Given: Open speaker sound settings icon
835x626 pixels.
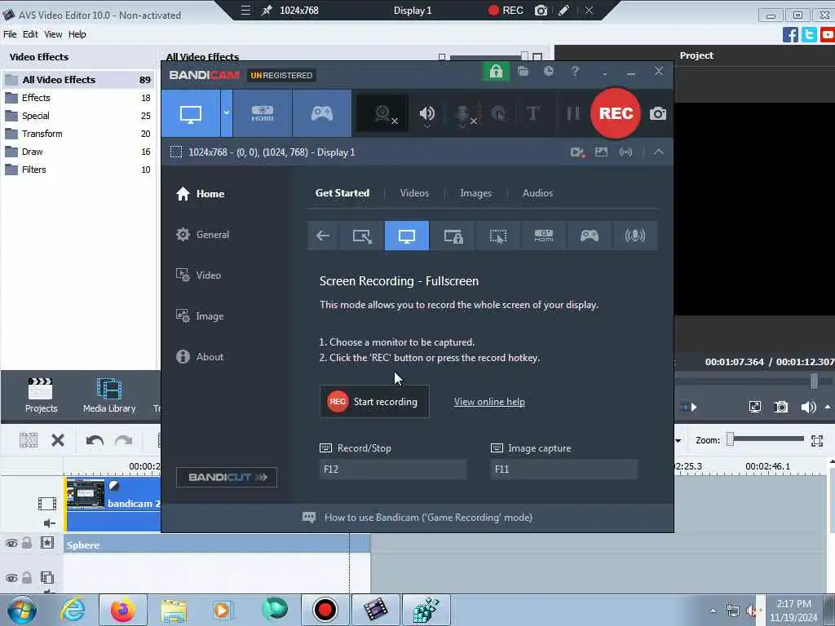Looking at the screenshot, I should pos(426,113).
